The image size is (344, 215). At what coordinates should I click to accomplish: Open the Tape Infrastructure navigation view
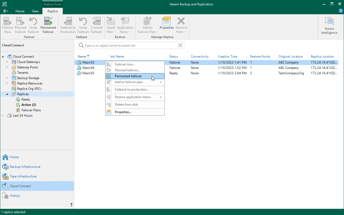click(37, 176)
